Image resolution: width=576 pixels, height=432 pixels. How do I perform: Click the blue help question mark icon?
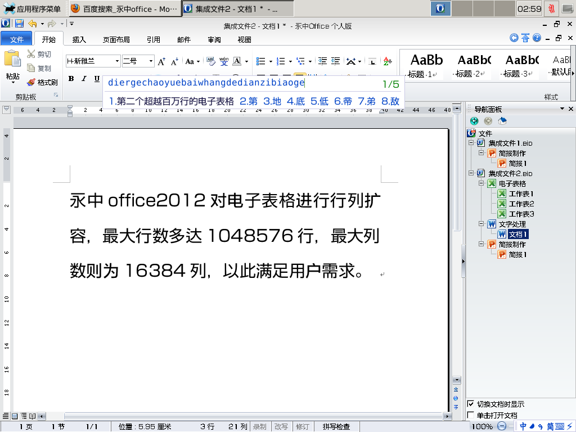(537, 38)
